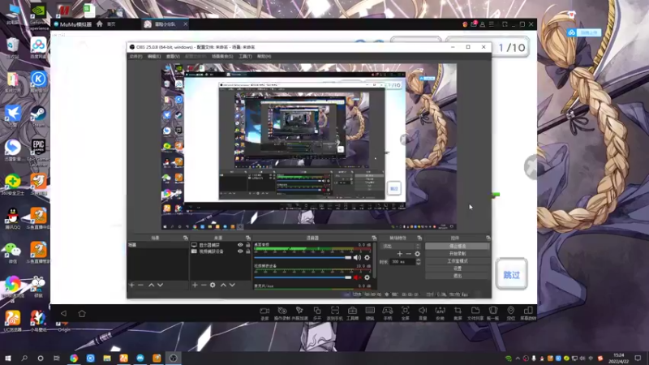Move the scene up in the Scenes panel
This screenshot has height=365, width=649.
point(151,286)
